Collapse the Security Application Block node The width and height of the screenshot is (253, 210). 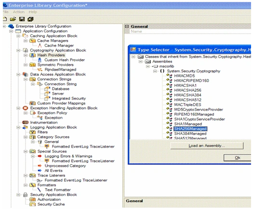tap(18, 195)
